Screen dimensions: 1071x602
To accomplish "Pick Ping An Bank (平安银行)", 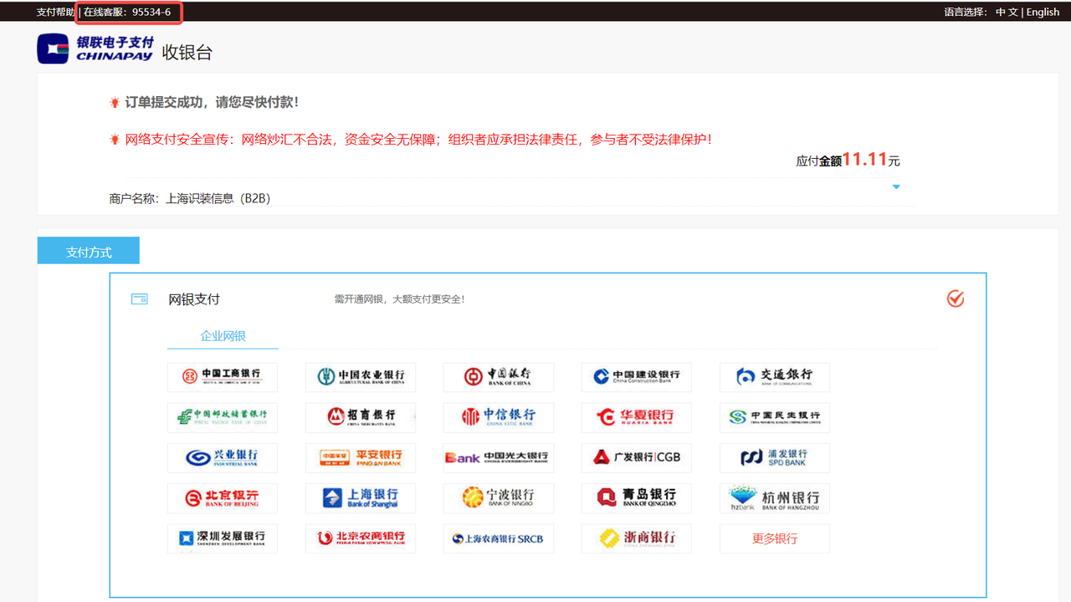I will (361, 458).
